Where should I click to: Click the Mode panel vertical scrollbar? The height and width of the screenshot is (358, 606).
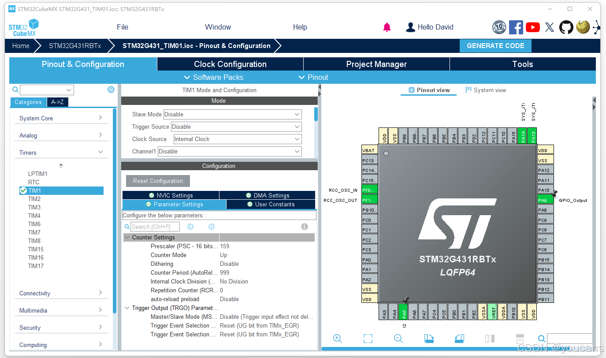coord(316,114)
